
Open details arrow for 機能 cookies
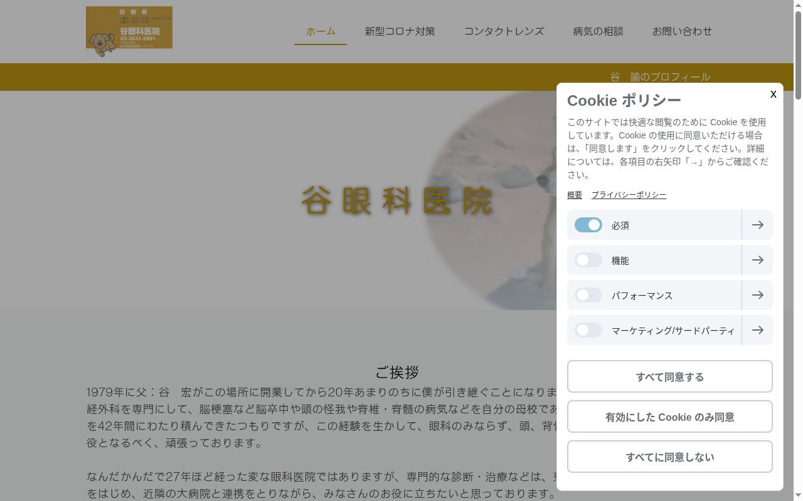pos(757,260)
